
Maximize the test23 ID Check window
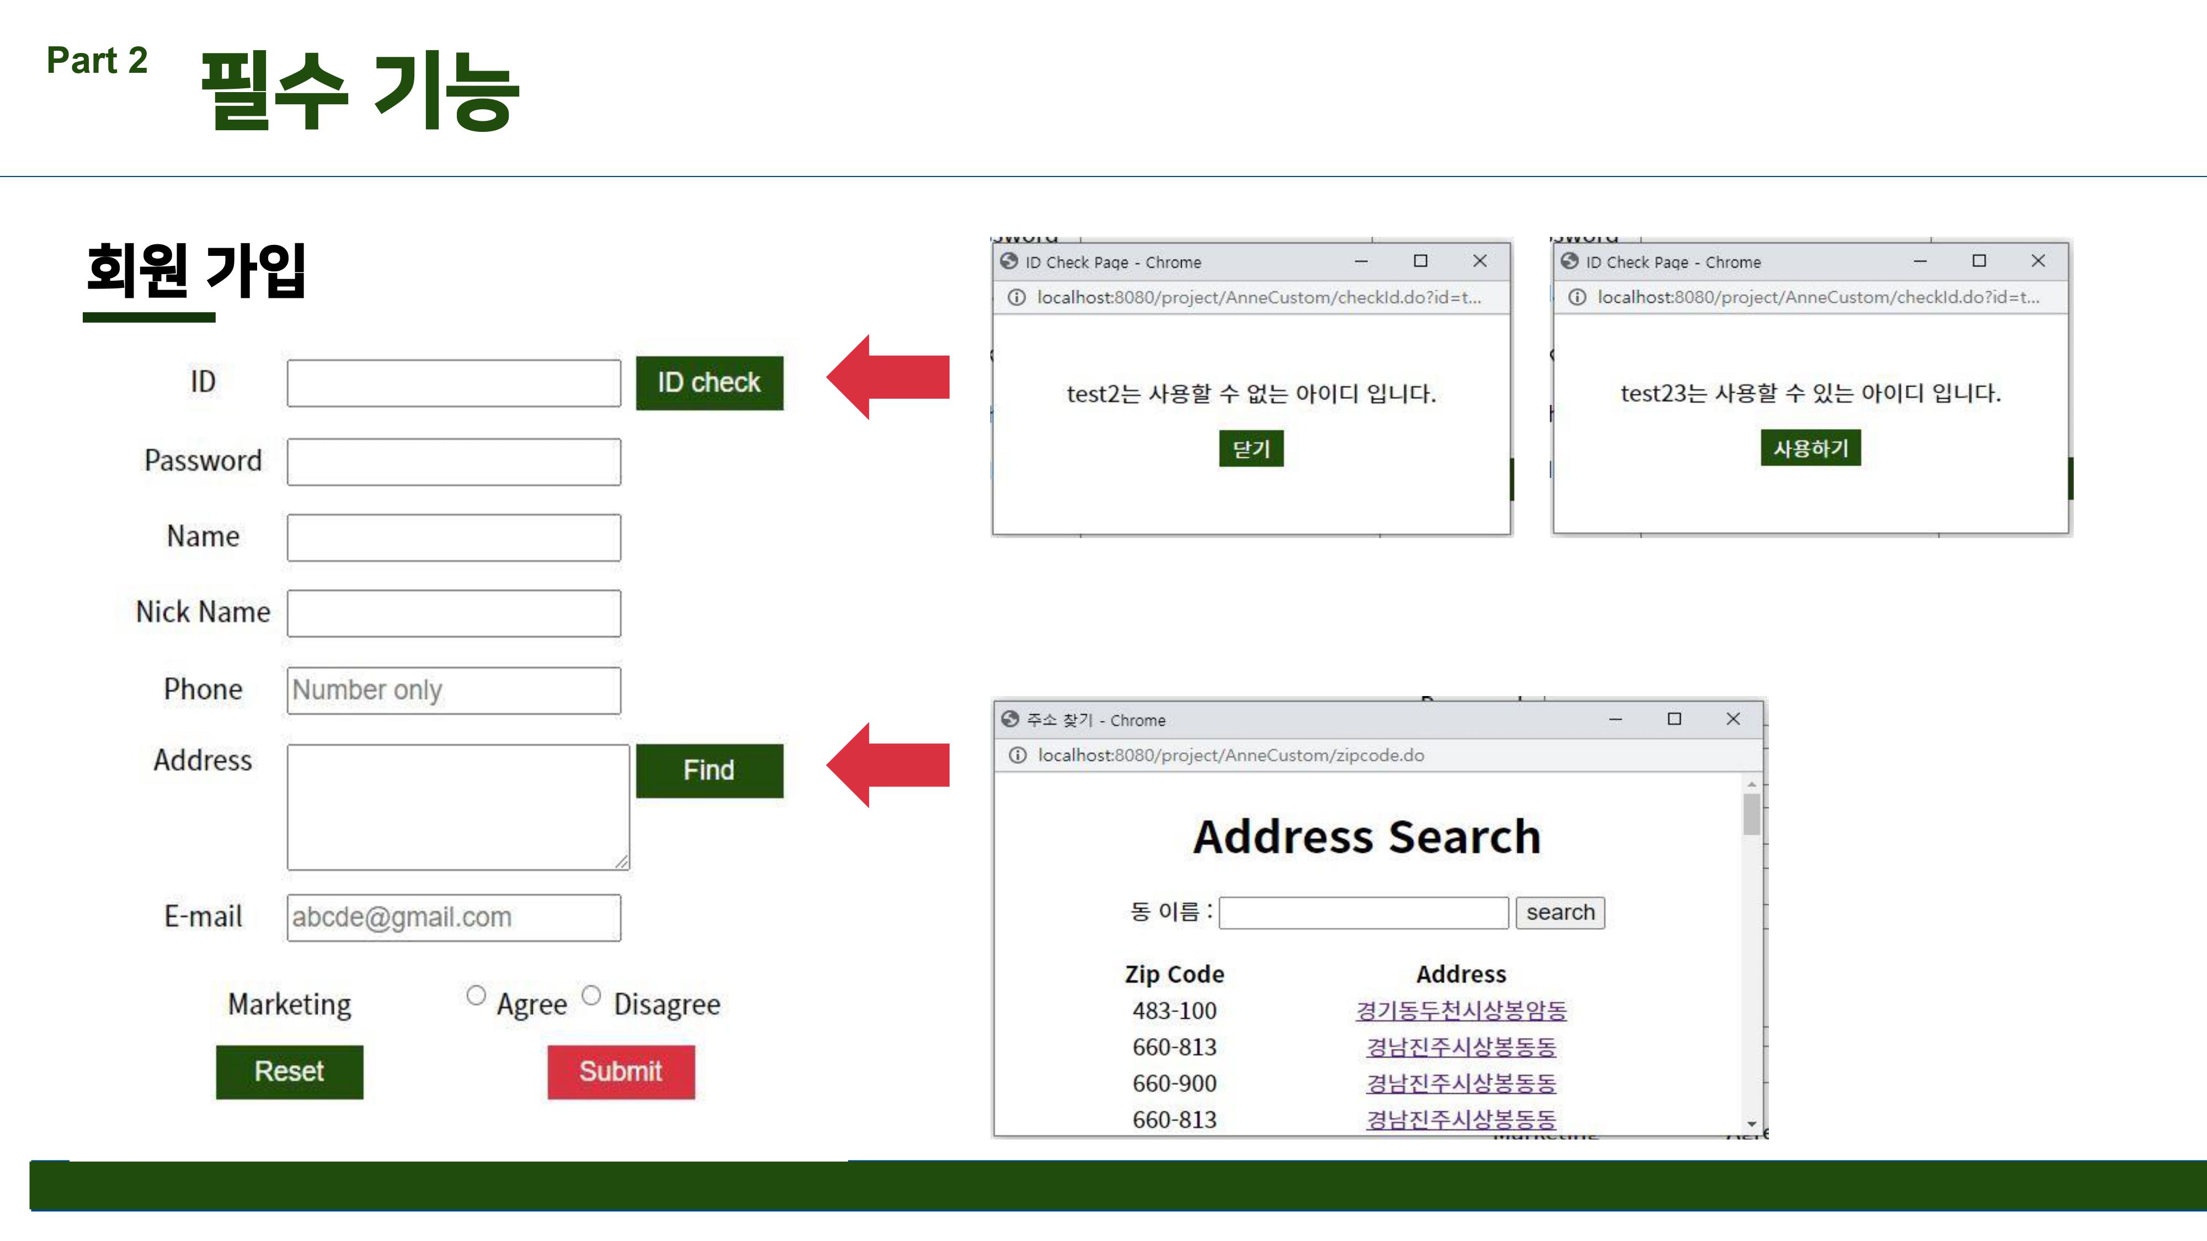(1979, 261)
